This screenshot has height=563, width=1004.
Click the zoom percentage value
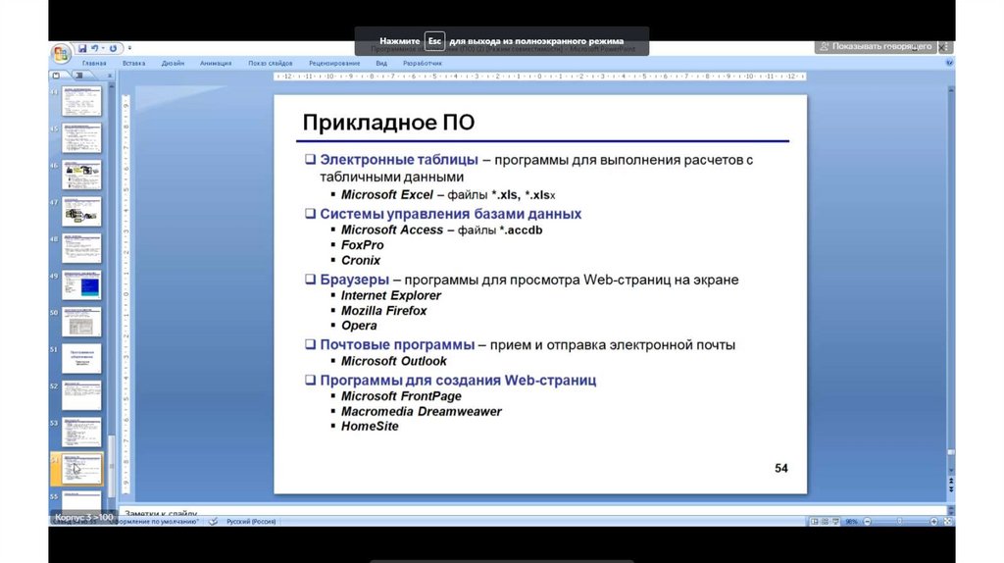851,522
